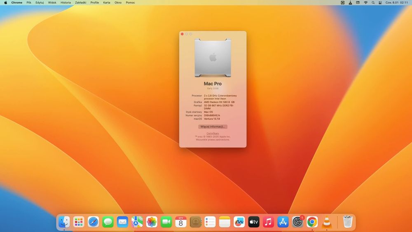Start FaceTime from the Dock
The image size is (412, 232).
pyautogui.click(x=166, y=222)
